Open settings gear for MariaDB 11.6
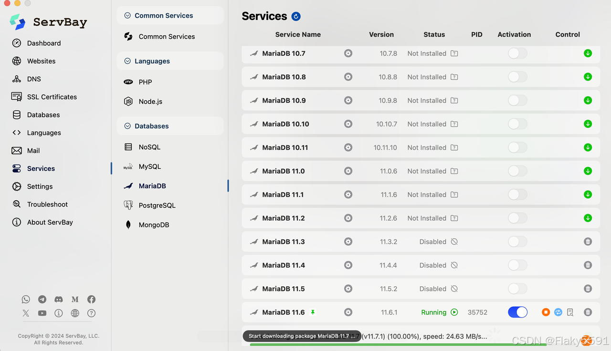 348,312
